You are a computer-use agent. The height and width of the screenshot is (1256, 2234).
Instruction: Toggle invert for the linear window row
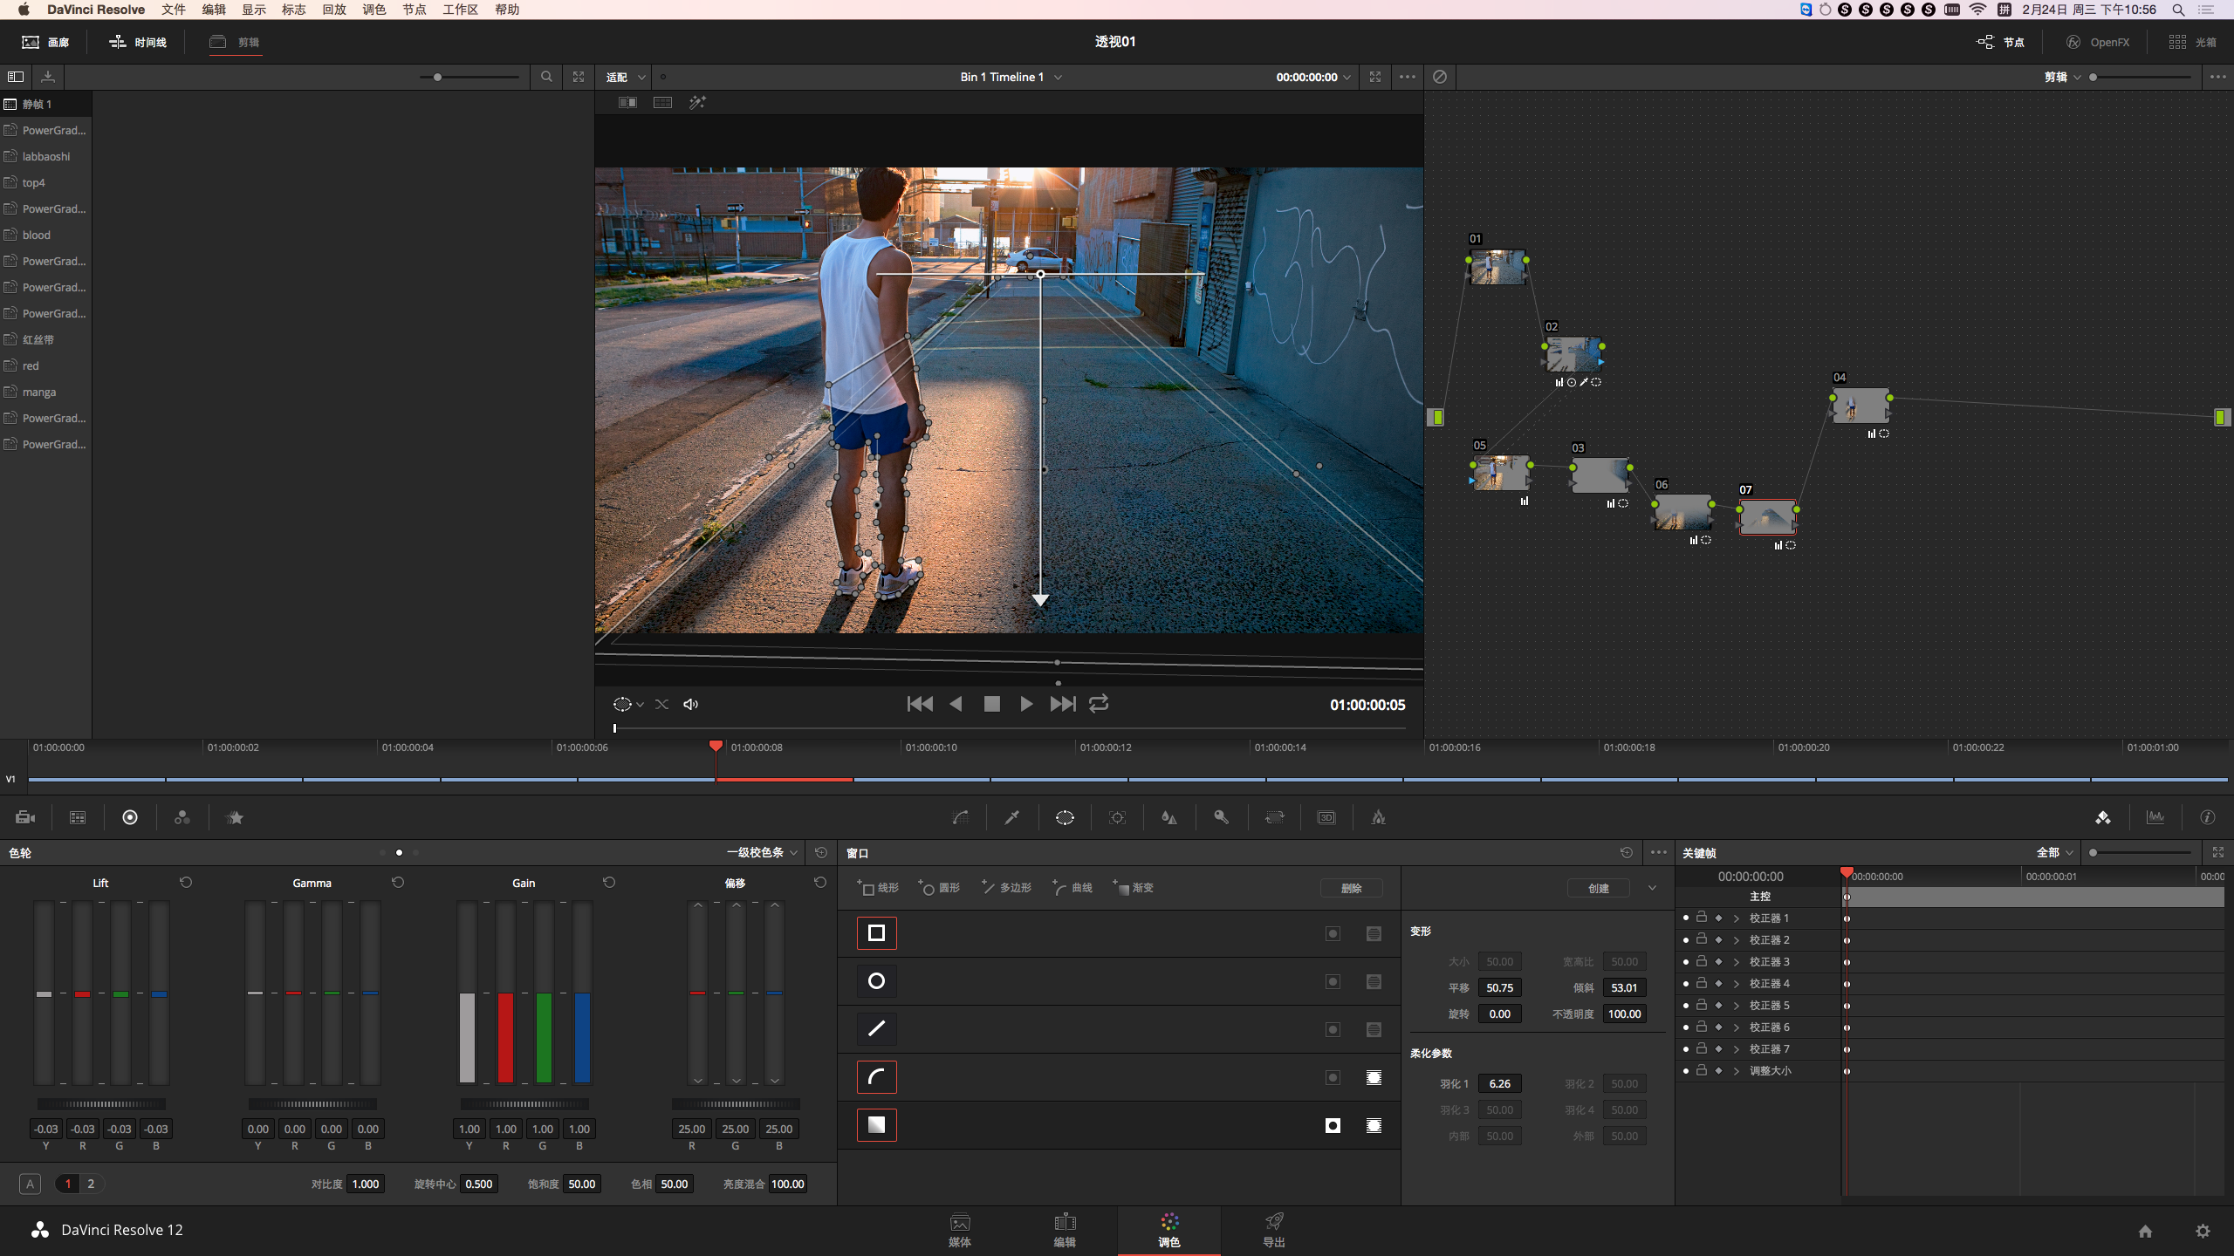[x=1333, y=933]
